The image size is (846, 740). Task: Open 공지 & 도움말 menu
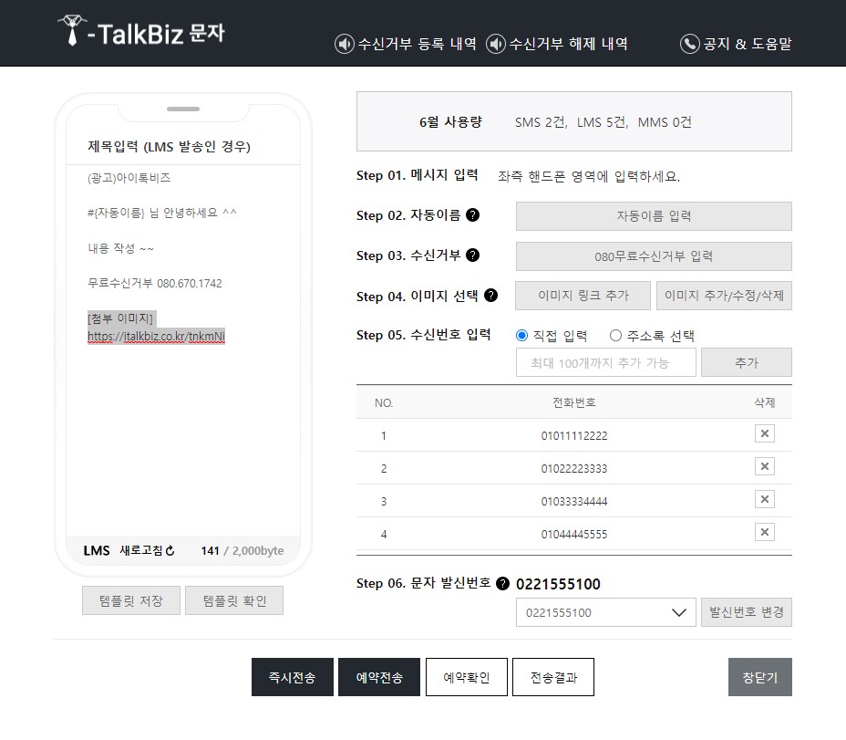(x=748, y=44)
